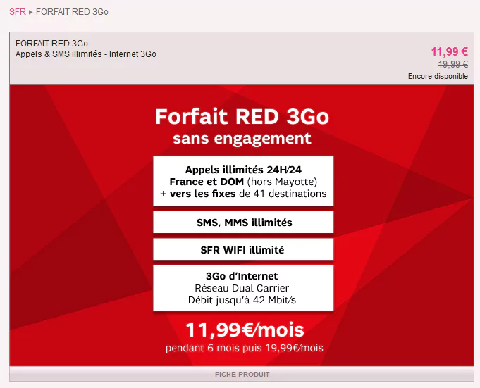Click the FORFAIT RED 3Go breadcrumb text
This screenshot has width=480, height=388.
point(72,12)
